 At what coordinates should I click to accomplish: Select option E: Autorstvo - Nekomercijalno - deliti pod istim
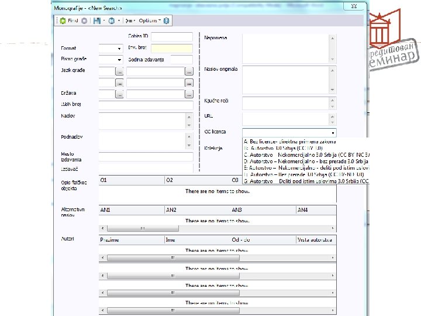point(306,168)
